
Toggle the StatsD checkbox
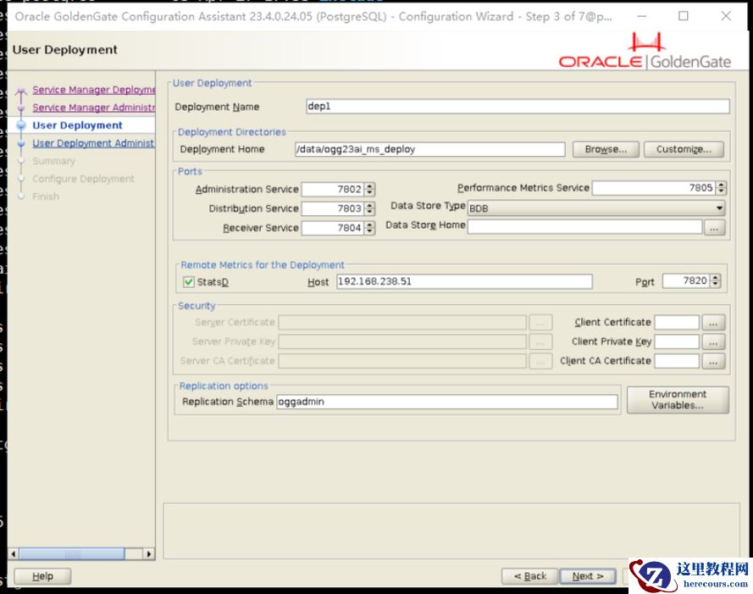pos(189,281)
